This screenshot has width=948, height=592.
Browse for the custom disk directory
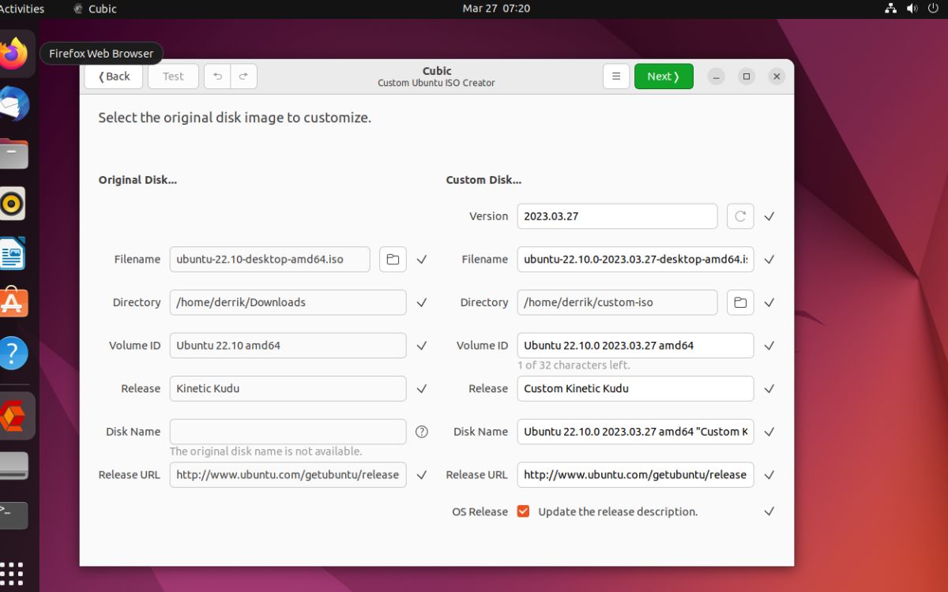(740, 302)
